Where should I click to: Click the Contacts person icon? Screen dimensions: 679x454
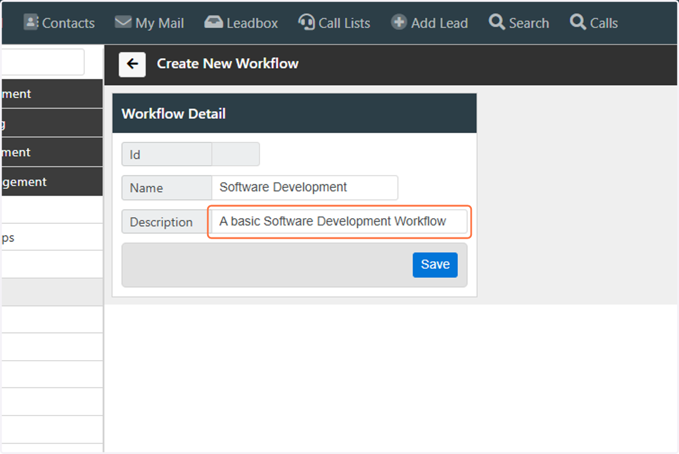(31, 22)
